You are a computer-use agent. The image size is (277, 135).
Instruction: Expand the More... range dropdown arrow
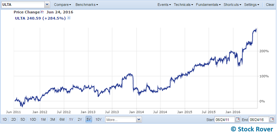(139, 120)
